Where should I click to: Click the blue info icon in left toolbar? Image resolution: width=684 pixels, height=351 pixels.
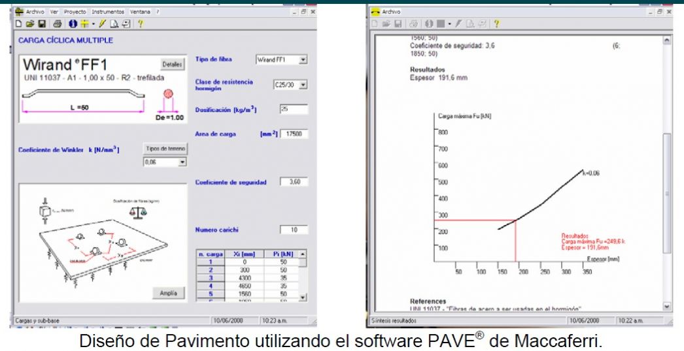click(73, 24)
